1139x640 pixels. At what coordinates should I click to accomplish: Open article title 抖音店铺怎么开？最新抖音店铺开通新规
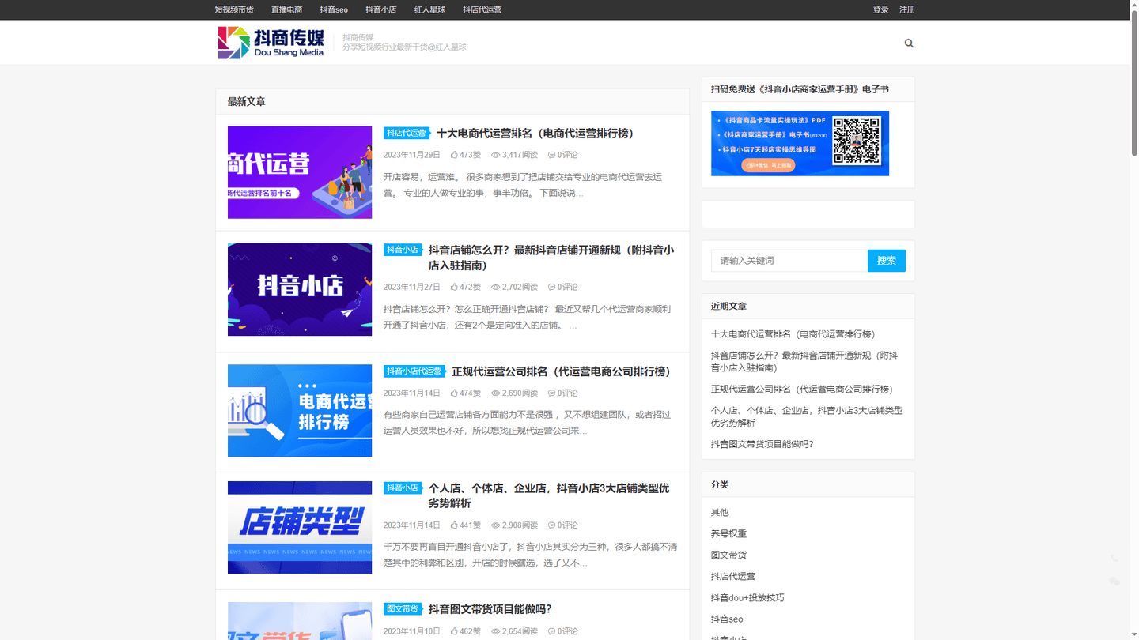pos(551,258)
